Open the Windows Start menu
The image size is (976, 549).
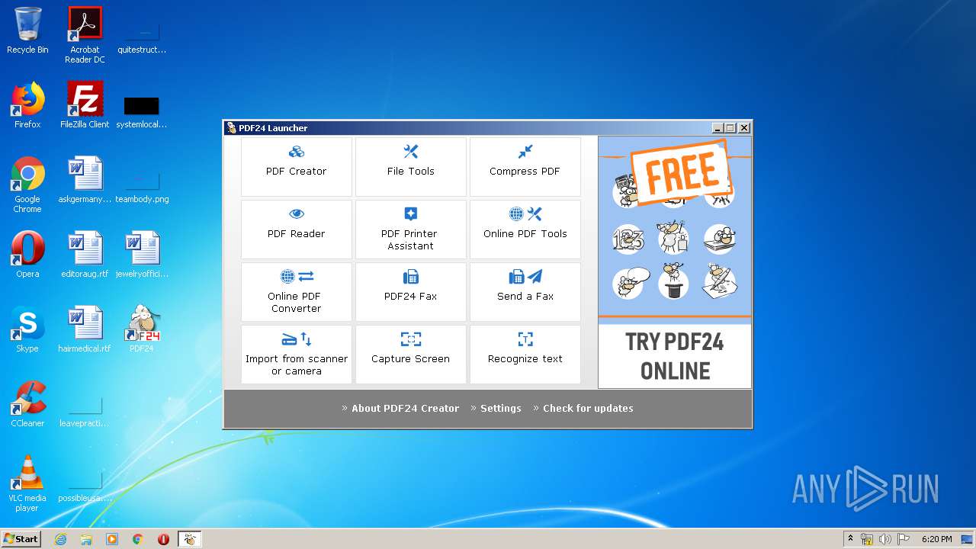(21, 539)
